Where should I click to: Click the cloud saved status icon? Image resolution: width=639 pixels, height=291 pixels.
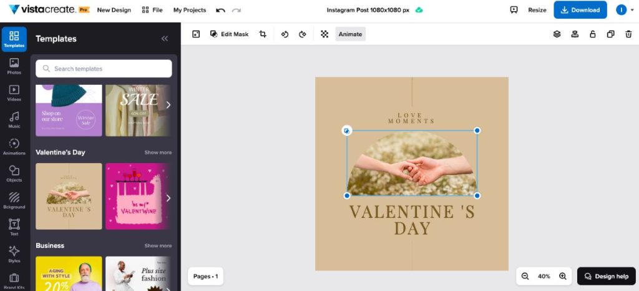tap(419, 10)
